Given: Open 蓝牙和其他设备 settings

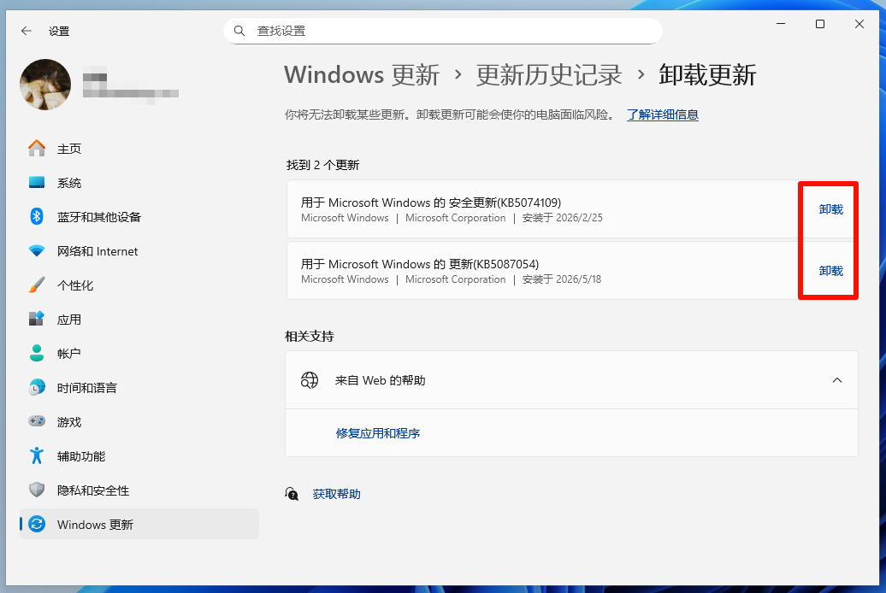Looking at the screenshot, I should (139, 217).
